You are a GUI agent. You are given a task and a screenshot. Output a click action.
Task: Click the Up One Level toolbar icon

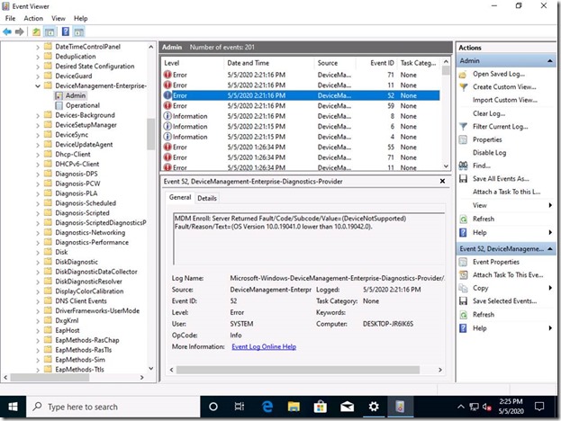point(36,31)
